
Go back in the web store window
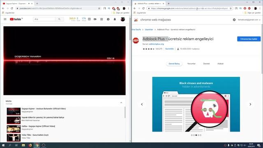pos(135,8)
